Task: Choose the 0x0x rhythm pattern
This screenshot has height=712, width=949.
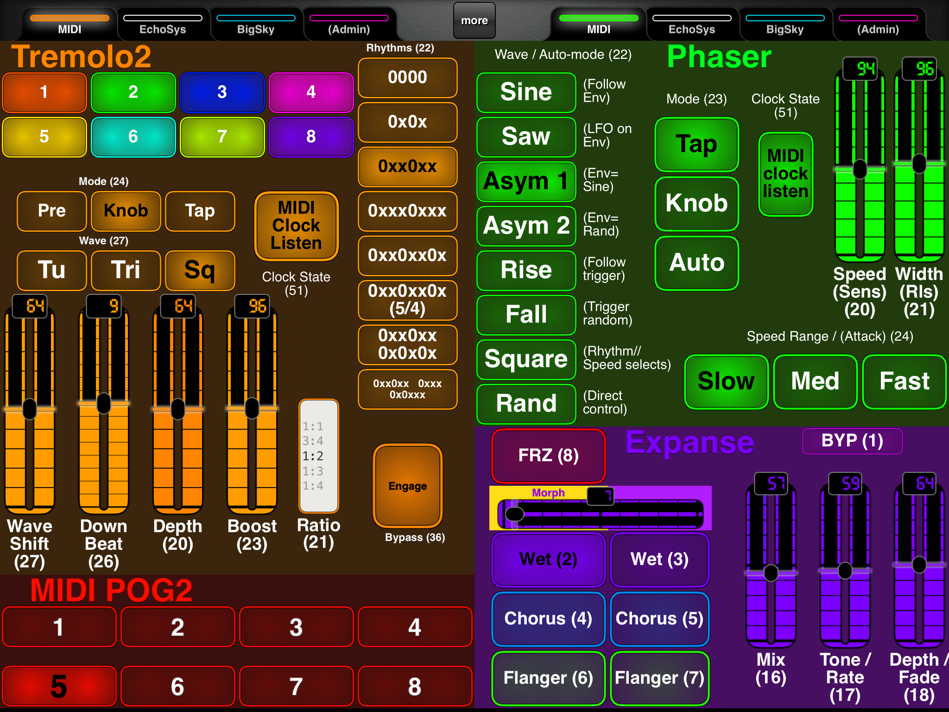Action: pyautogui.click(x=408, y=122)
